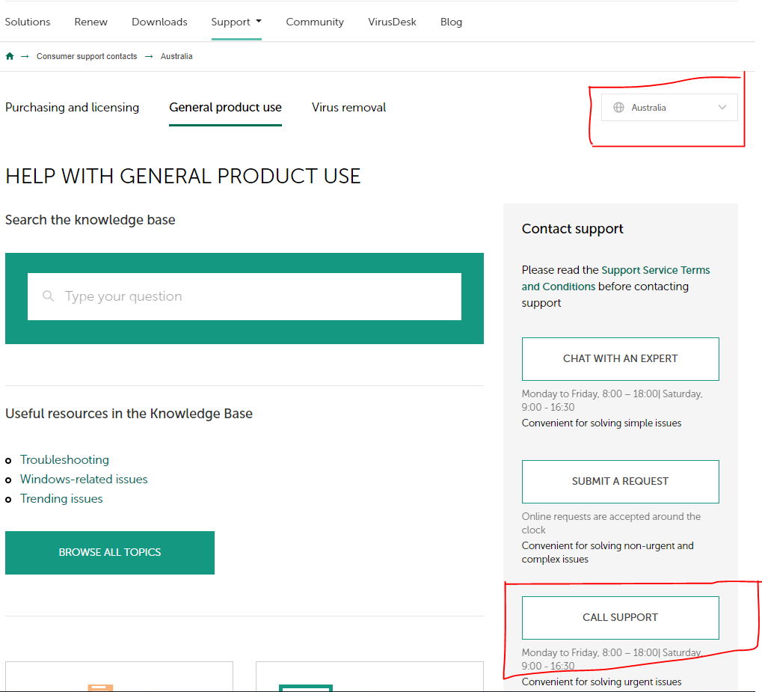The image size is (762, 692).
Task: Visit the Community section
Action: (x=315, y=22)
